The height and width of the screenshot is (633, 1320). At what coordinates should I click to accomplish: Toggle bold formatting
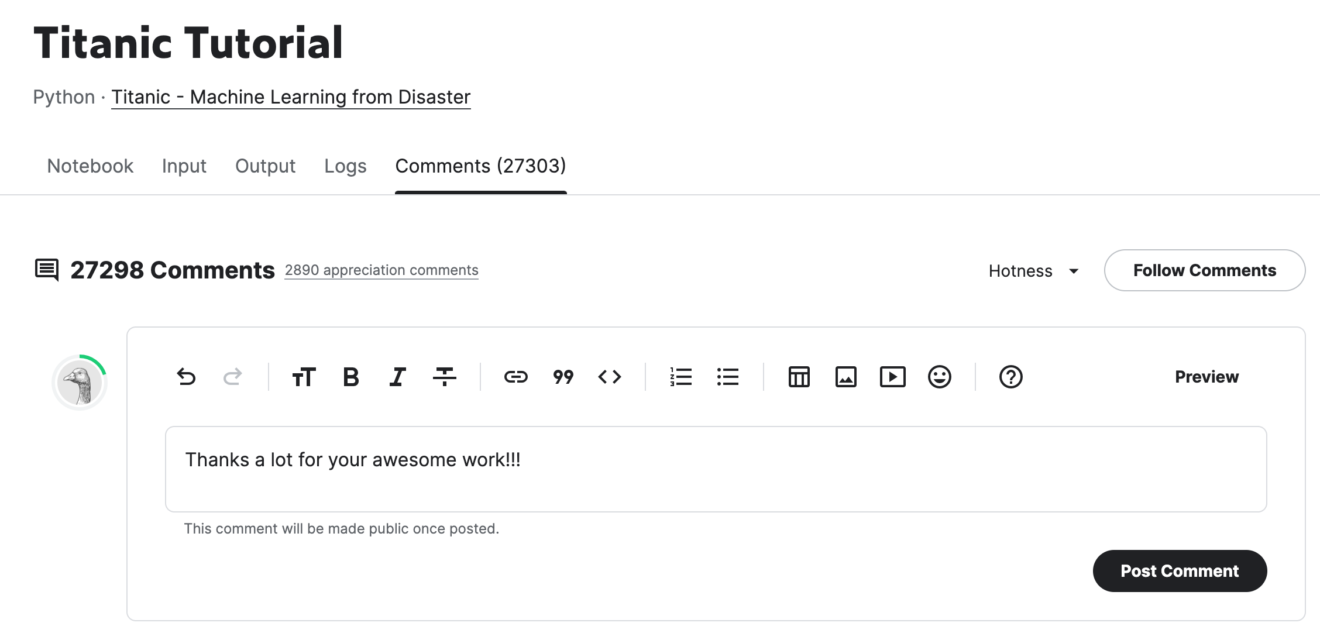(x=351, y=377)
